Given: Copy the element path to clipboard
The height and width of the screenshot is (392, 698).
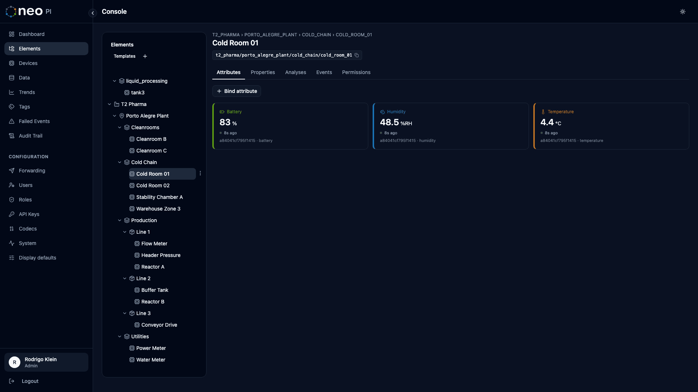Looking at the screenshot, I should tap(357, 55).
